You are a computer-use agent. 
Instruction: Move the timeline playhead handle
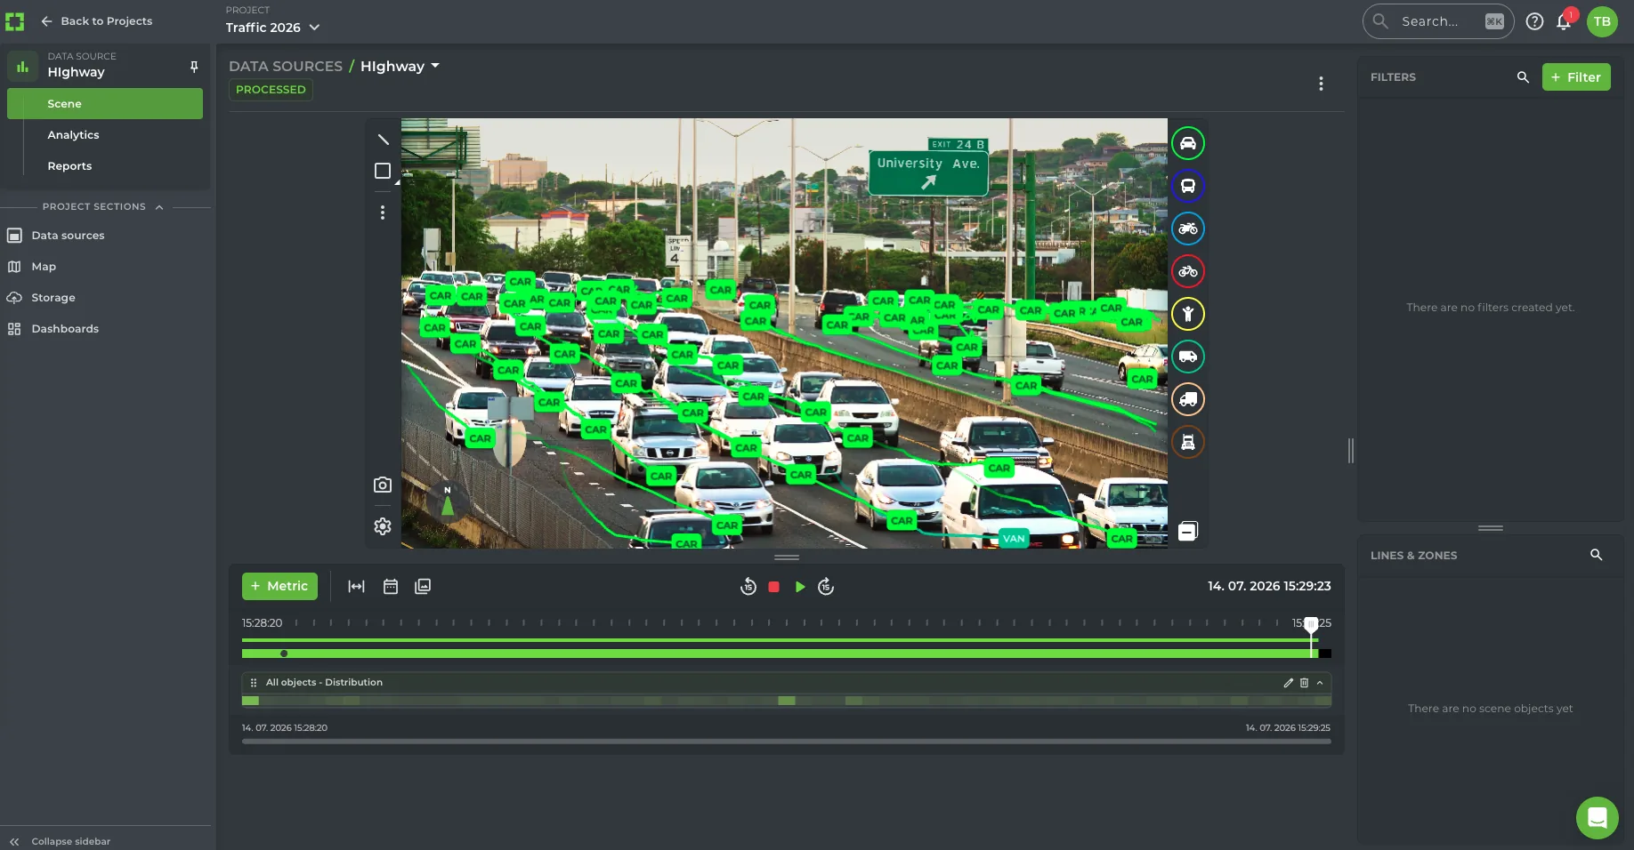(1311, 625)
